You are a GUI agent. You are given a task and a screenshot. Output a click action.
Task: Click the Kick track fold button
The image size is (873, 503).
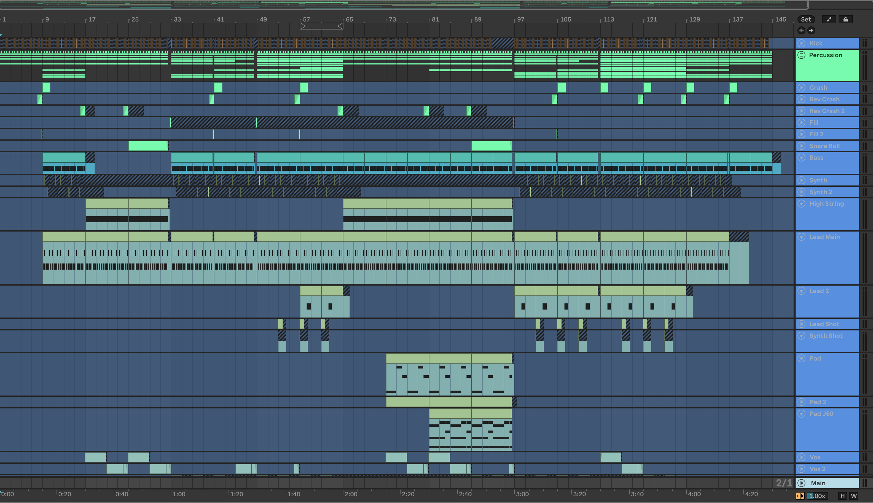tap(801, 43)
